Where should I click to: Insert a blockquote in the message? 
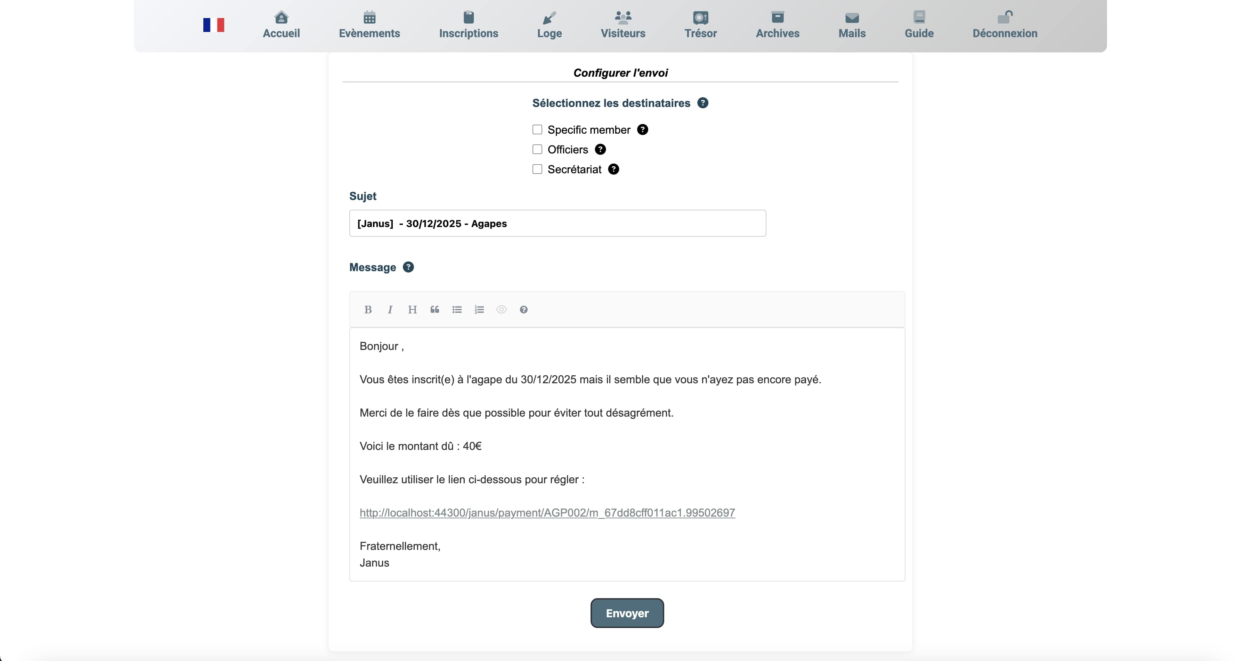click(x=435, y=310)
